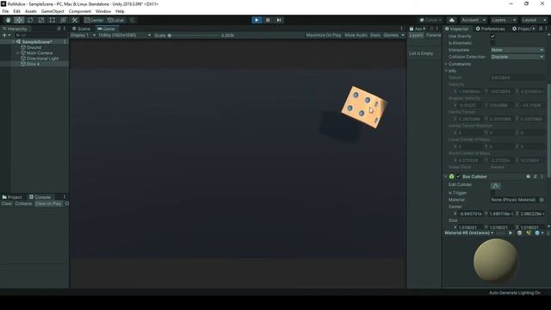Open Unity cloud services icon
The height and width of the screenshot is (310, 551).
click(x=452, y=20)
